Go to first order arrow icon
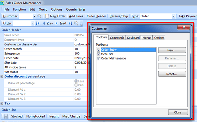 click(38, 23)
